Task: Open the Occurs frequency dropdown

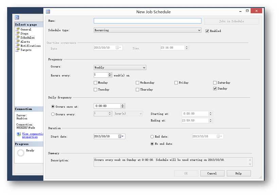Action: 120,67
